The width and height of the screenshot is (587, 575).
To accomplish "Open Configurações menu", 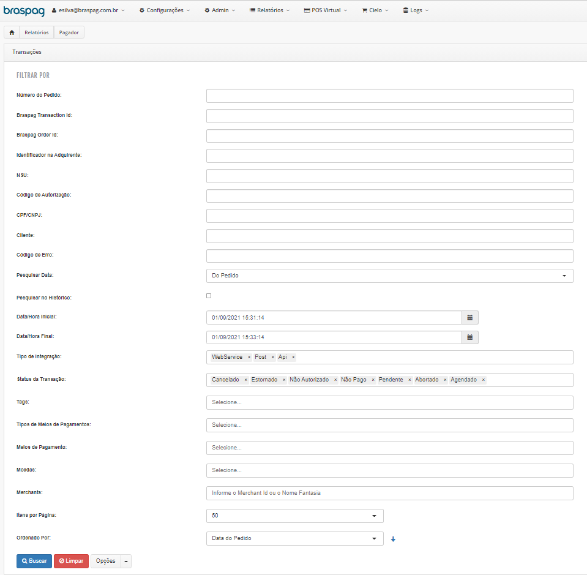I will [164, 10].
